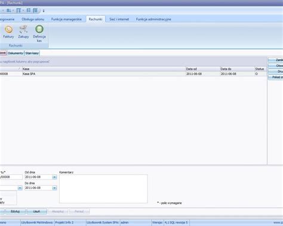283x226 pixels.
Task: Click the Zamknij button on right panel
Action: (x=276, y=60)
